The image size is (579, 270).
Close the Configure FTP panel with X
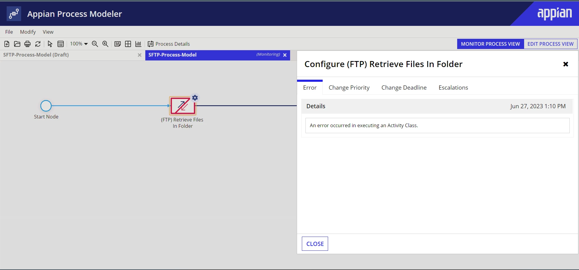(x=566, y=64)
